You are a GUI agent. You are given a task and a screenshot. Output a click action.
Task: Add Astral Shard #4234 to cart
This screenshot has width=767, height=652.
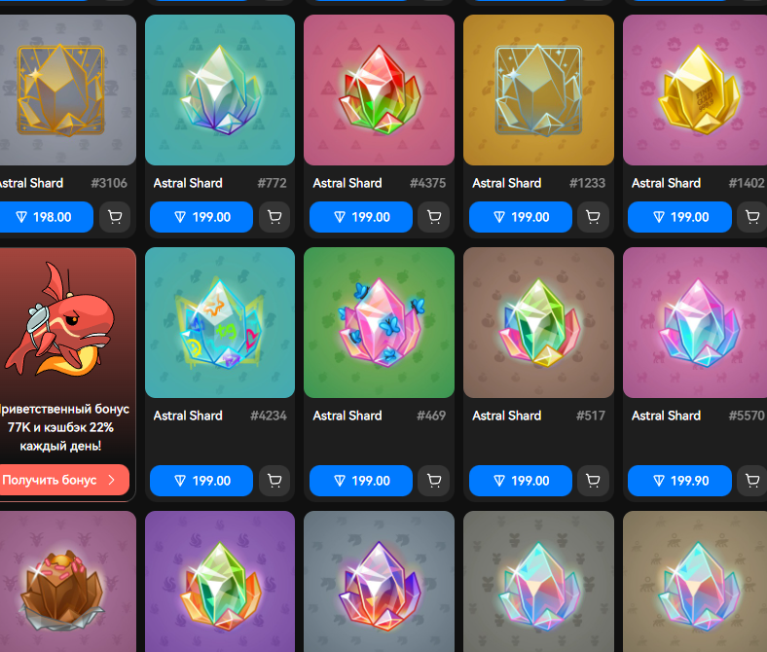click(274, 481)
